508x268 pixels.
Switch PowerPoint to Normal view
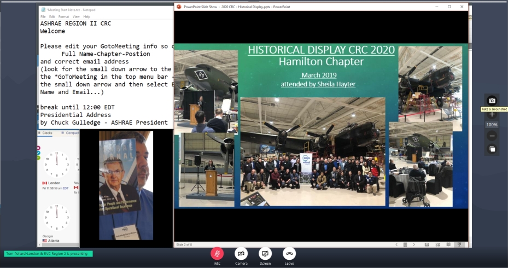[x=427, y=244]
